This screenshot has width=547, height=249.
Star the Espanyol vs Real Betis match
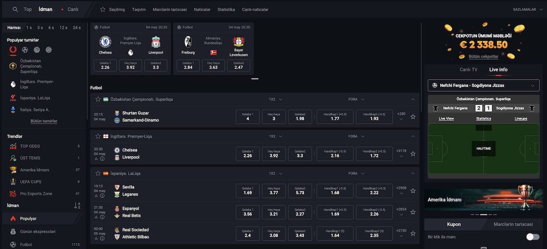point(413,212)
